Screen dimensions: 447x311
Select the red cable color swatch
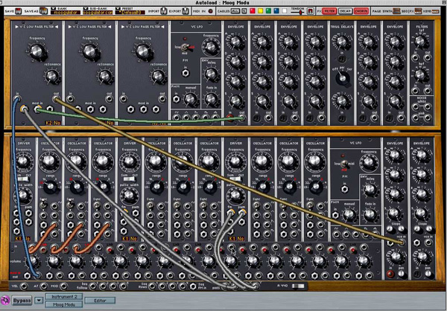253,11
